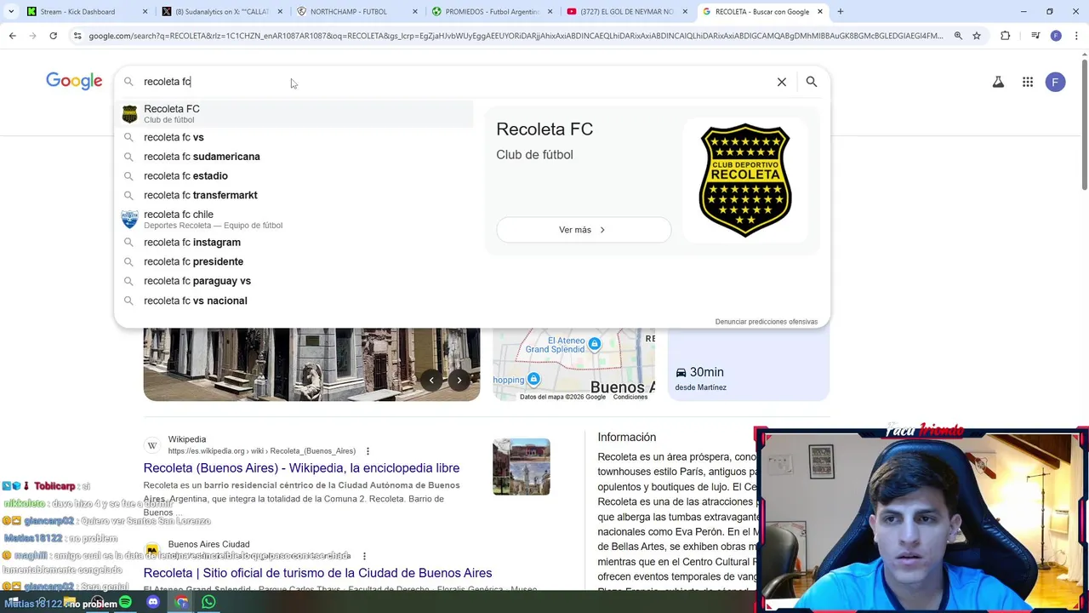Select suggestion 'recoleta fc paraguay vs'
Image resolution: width=1089 pixels, height=613 pixels.
[x=295, y=281]
